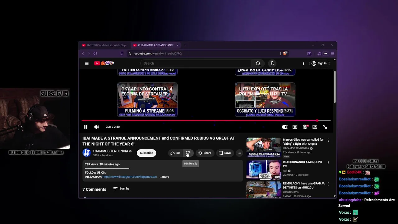Open options menu for REMOLACHY video
This screenshot has width=398, height=224.
328,184
